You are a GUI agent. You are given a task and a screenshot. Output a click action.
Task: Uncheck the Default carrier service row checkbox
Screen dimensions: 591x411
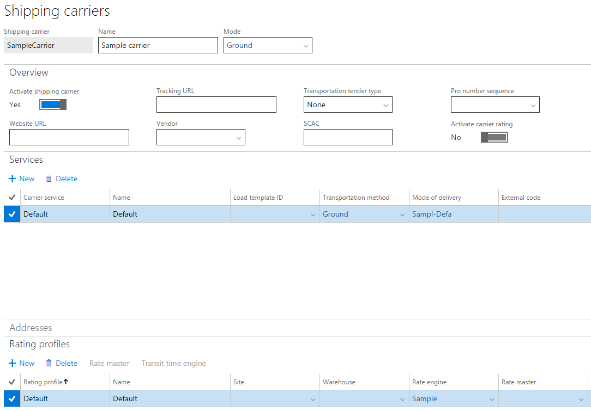click(12, 214)
